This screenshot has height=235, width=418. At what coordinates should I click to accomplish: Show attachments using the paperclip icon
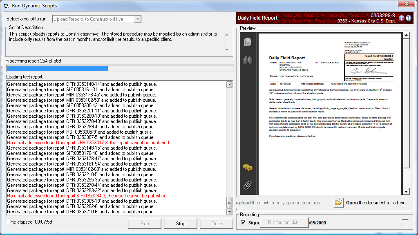[247, 185]
